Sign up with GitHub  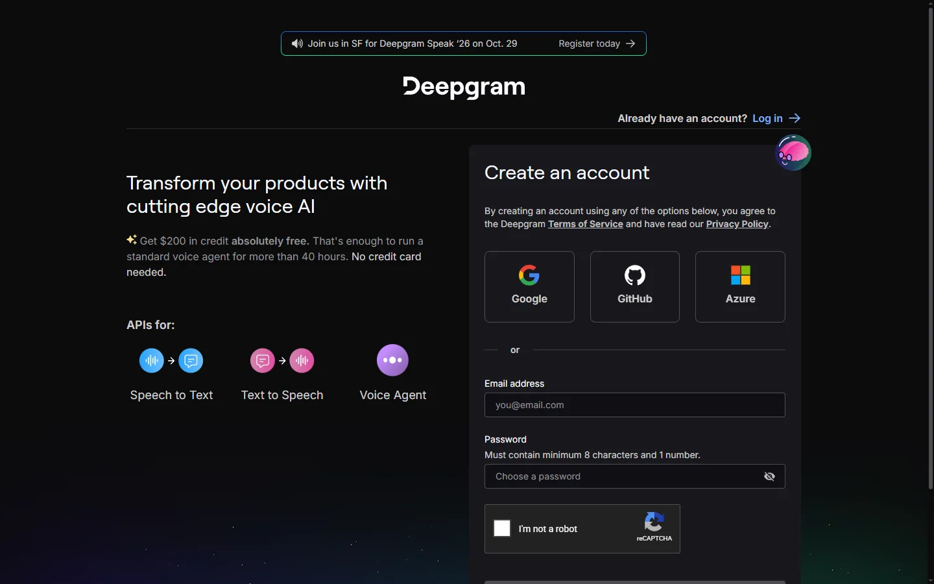[635, 287]
